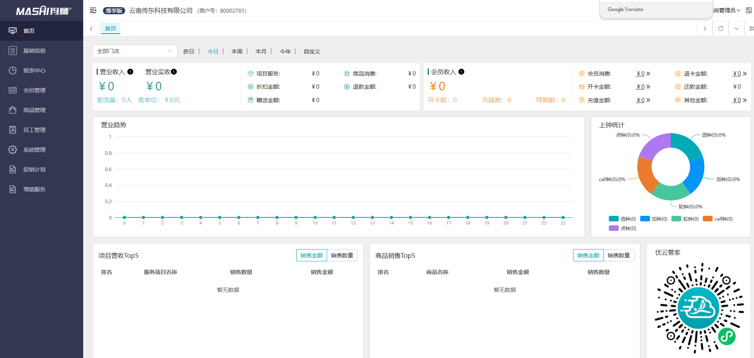Screen dimensions: 754x358
Task: Select 销售数量 in 项目营收Top5
Action: click(342, 255)
